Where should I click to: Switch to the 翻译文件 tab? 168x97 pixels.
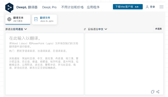[44, 19]
